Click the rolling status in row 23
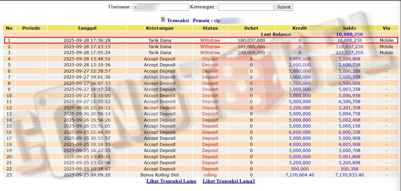The height and width of the screenshot is (191, 401). pyautogui.click(x=210, y=175)
